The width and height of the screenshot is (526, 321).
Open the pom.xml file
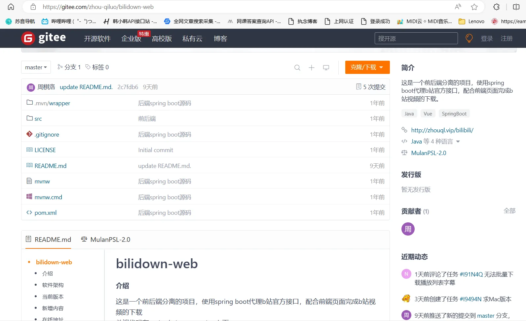pyautogui.click(x=46, y=213)
